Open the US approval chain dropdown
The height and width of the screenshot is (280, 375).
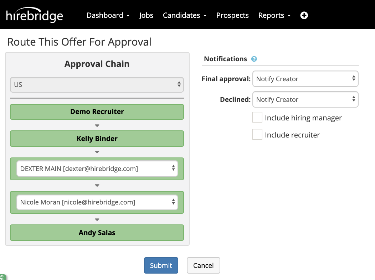[x=97, y=85]
